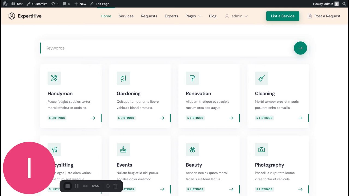Click text "Quisque tempor urna libero"
349x196 pixels.
(138, 102)
